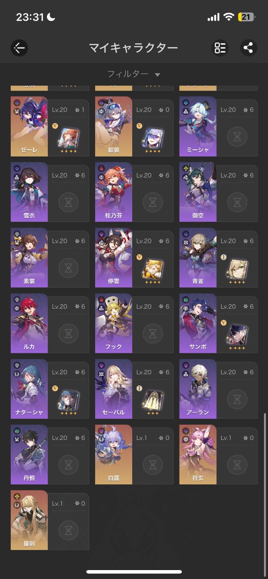
Task: Tap the empty light cone slot for 白露
Action: [152, 464]
